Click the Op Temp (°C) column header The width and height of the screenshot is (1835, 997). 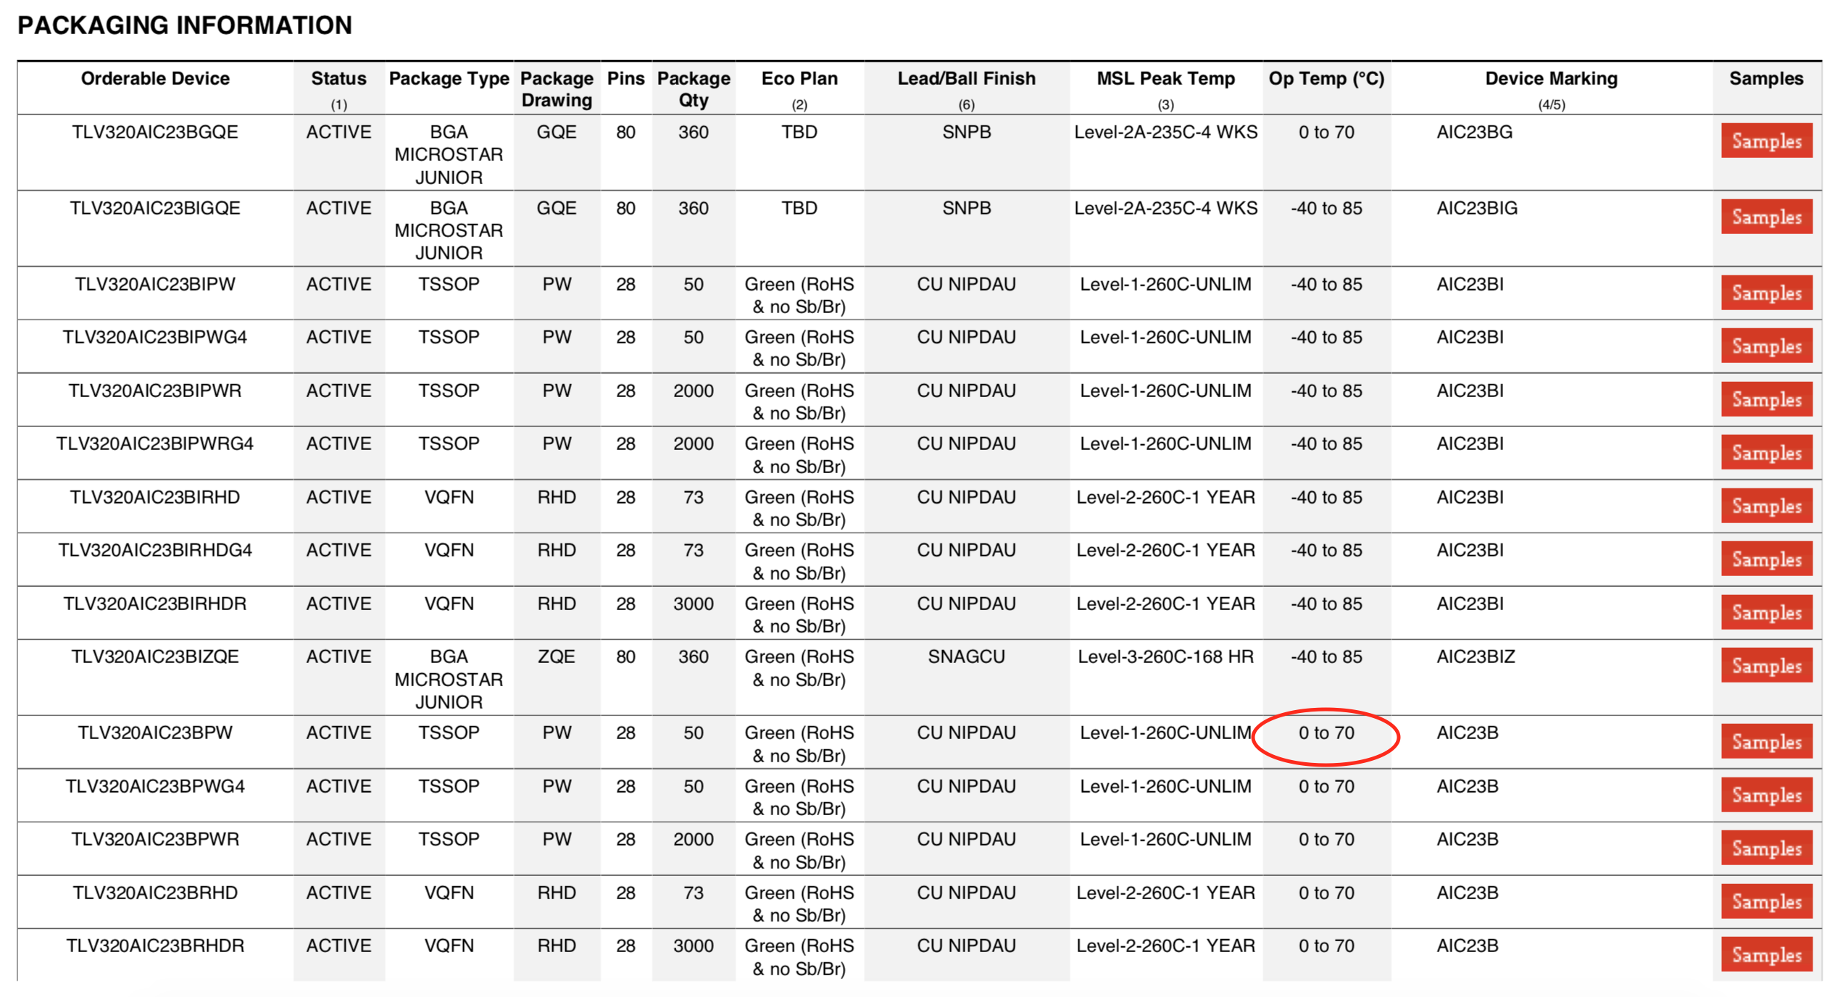click(x=1326, y=78)
